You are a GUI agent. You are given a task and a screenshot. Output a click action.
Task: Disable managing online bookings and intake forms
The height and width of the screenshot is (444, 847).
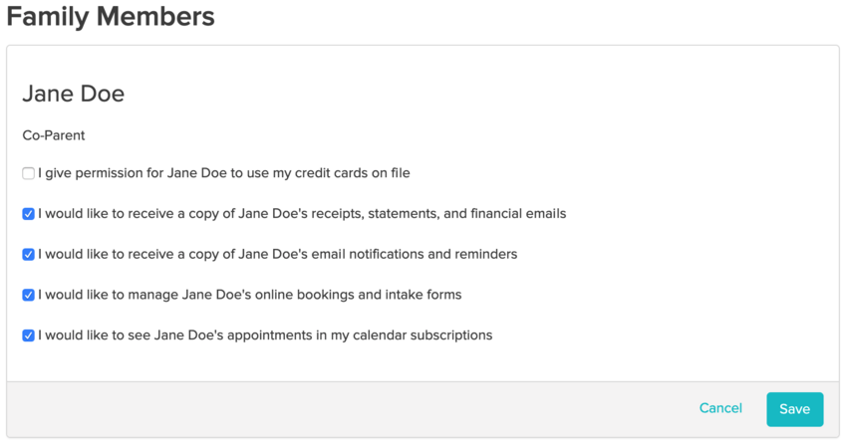(29, 296)
